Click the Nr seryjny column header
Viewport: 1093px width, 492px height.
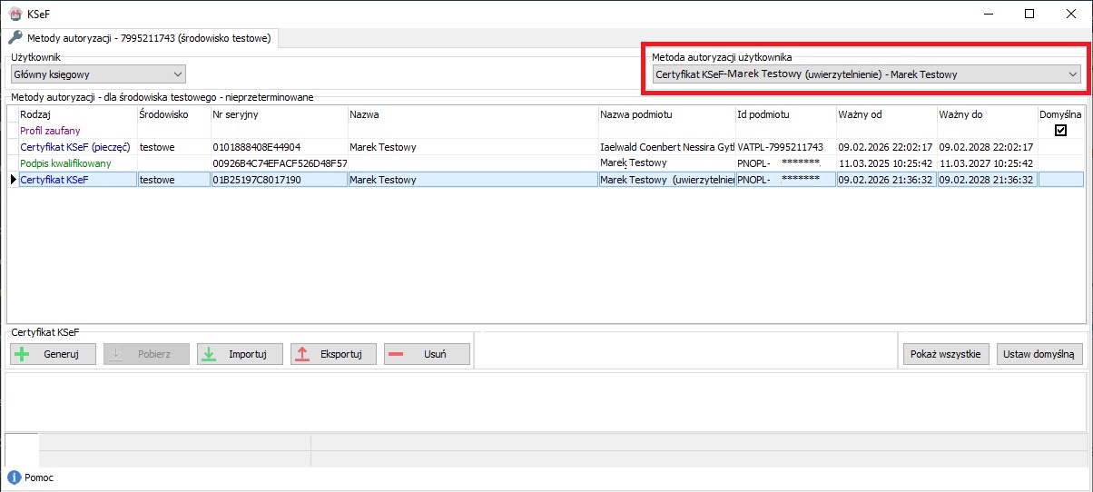pos(278,115)
